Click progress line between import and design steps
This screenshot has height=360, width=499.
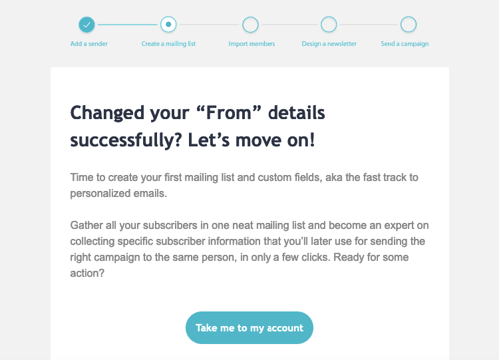coord(289,25)
